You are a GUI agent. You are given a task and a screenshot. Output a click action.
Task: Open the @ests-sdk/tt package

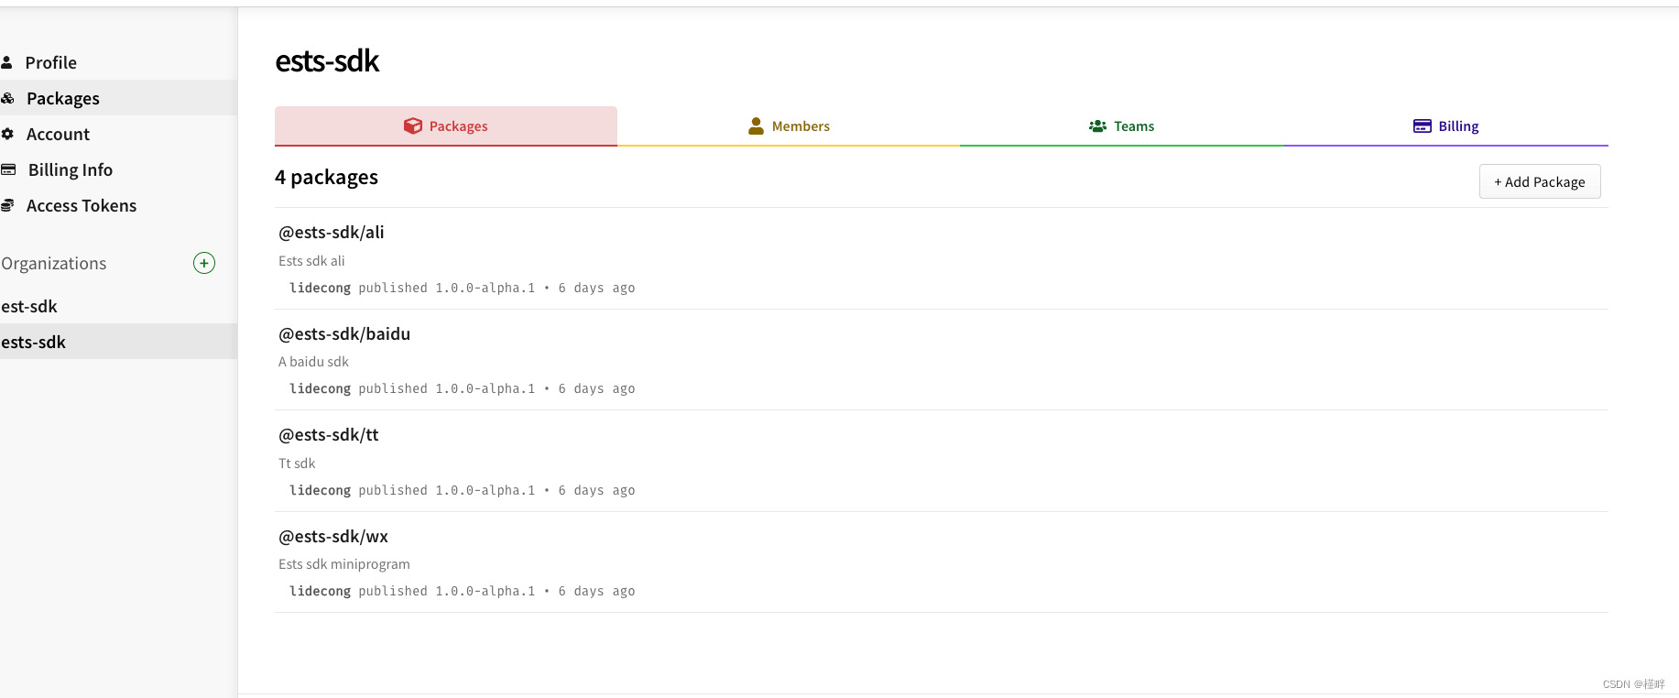(329, 435)
